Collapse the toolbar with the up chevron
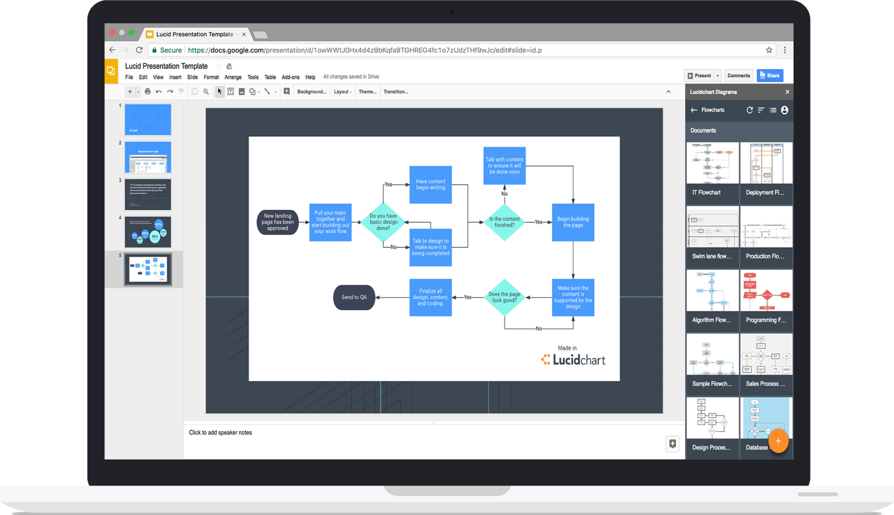Screen dimensions: 894x515 tap(668, 92)
